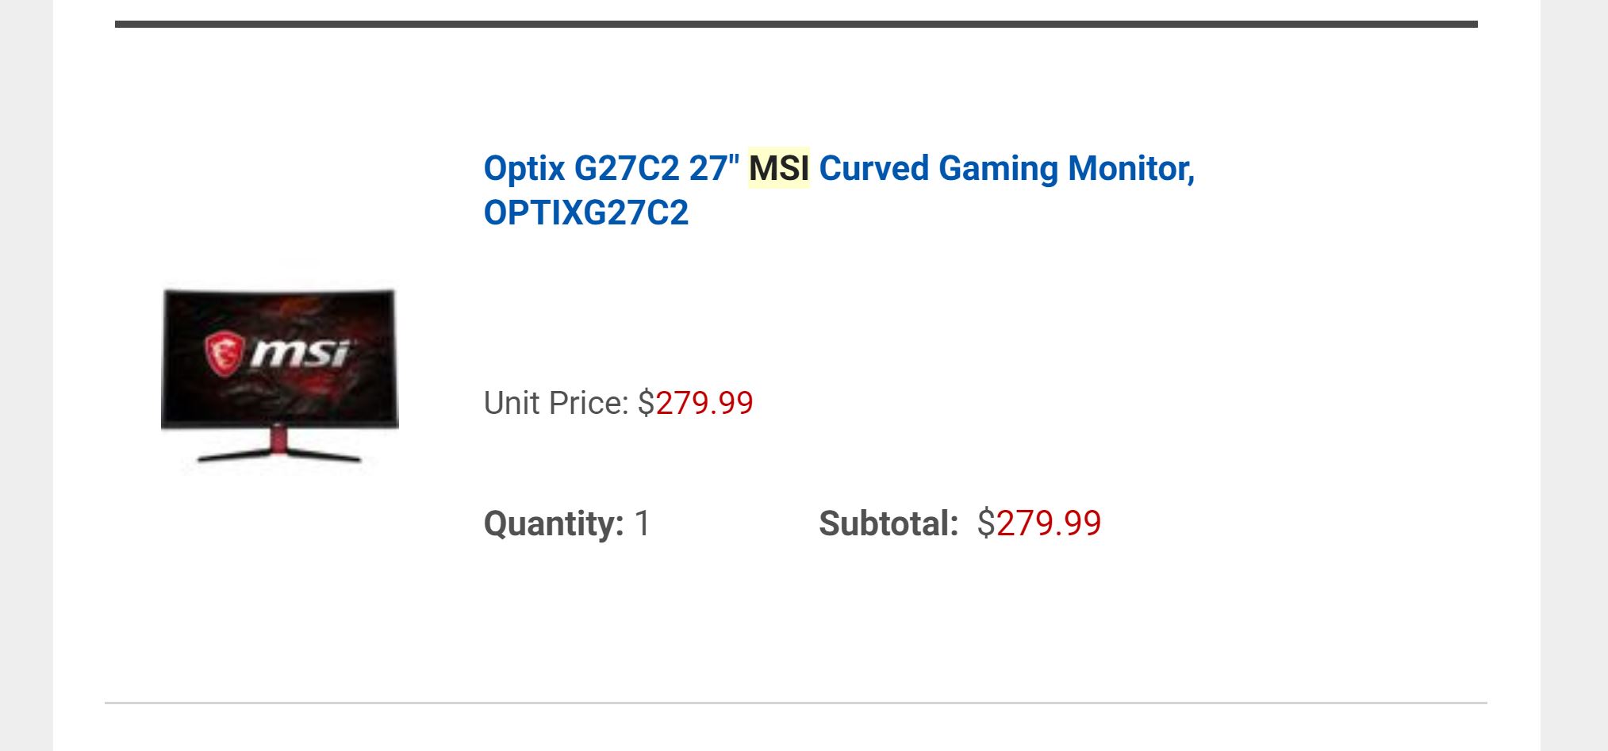Viewport: 1608px width, 751px height.
Task: Click the bold Quantity label
Action: click(x=554, y=523)
